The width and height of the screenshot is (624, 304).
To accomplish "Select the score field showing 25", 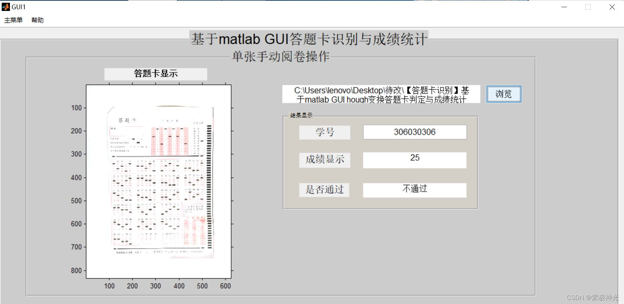I will pos(415,160).
